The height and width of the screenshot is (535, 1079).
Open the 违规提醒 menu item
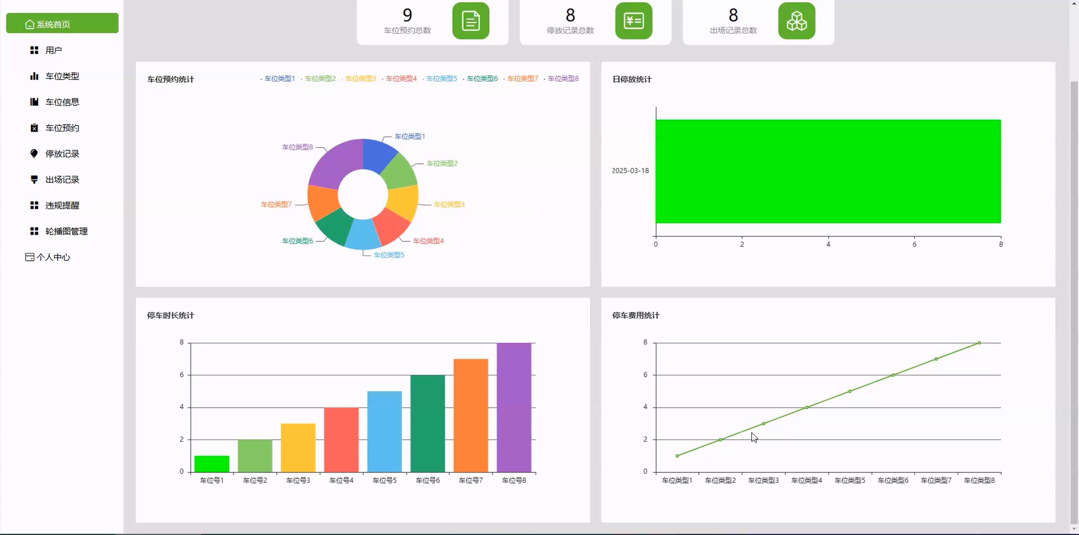[x=62, y=205]
